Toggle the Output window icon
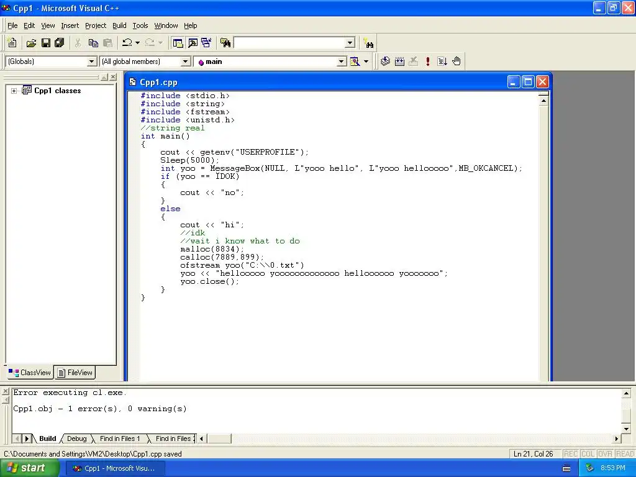 pyautogui.click(x=193, y=43)
